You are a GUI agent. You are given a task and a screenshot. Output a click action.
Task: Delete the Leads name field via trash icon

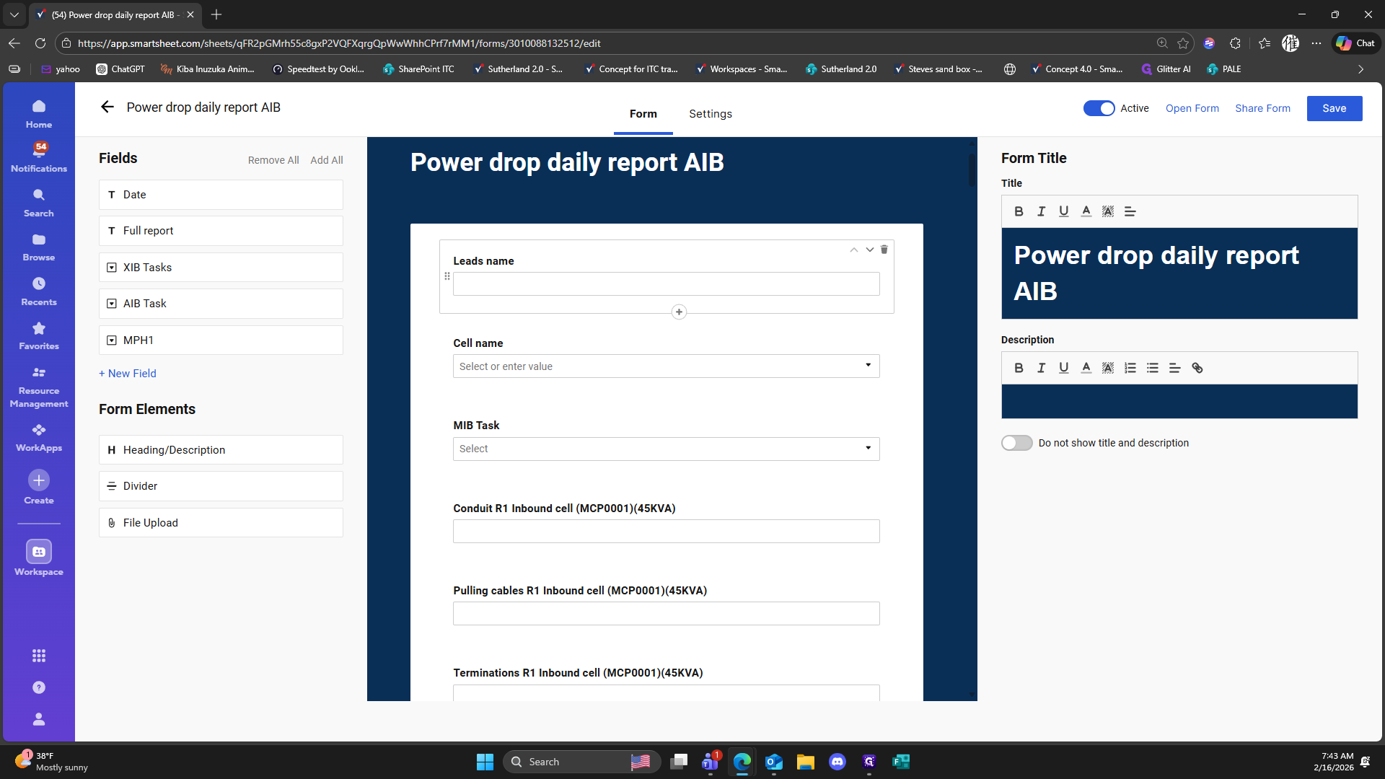884,250
